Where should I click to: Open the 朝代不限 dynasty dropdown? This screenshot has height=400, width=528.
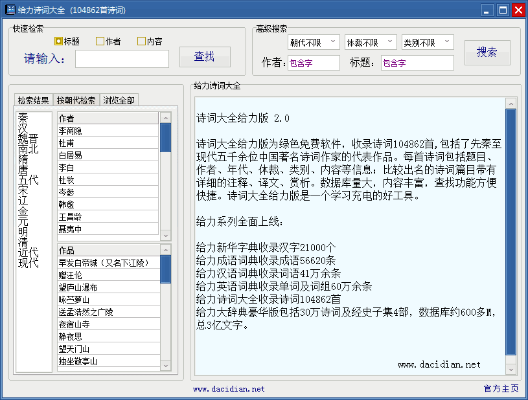click(x=314, y=42)
